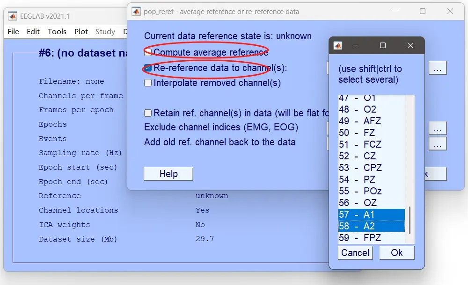Viewport: 468px width, 285px height.
Task: Click 'Channel locations' label in EEGLAB
Action: 79,210
